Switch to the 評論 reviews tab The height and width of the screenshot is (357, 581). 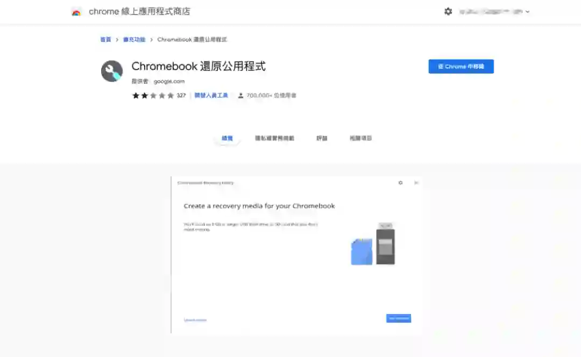click(322, 139)
